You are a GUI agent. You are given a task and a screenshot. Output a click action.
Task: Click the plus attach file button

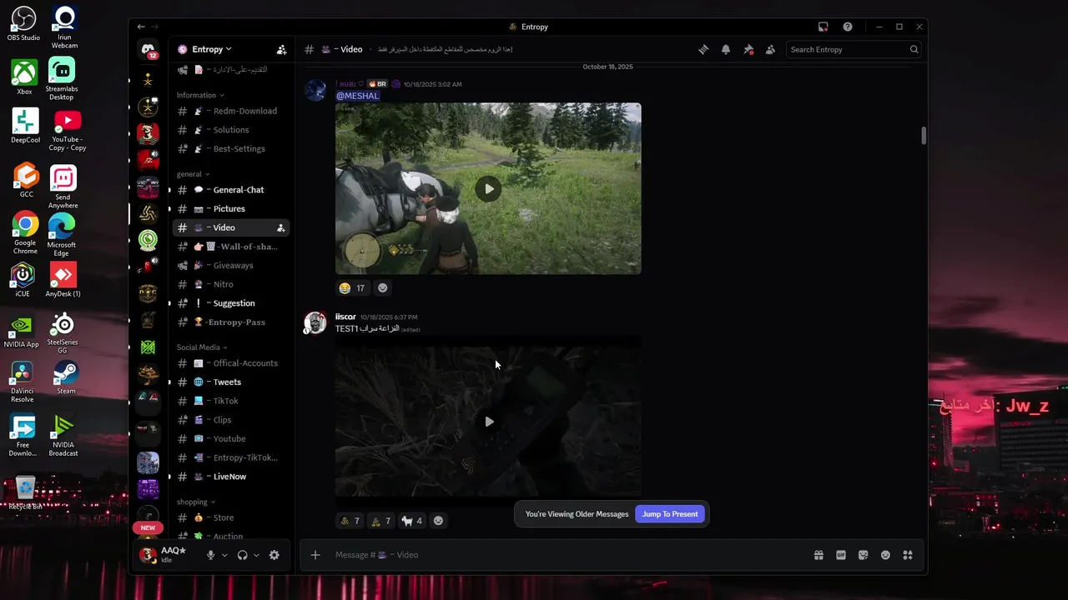point(315,555)
